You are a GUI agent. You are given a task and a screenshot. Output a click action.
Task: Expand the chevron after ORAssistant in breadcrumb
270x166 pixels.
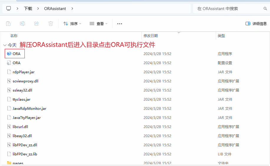coord(73,9)
